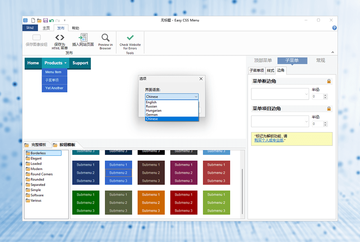The image size is (360, 242).
Task: Click Check Website for Errors checkmark
Action: 130,37
